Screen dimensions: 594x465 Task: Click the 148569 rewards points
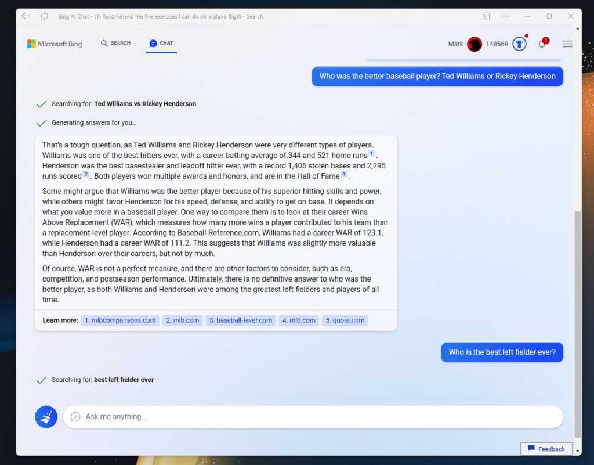497,44
